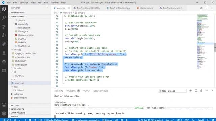Click CMake Debug status bar button
This screenshot has width=216, height=121.
[57, 120]
